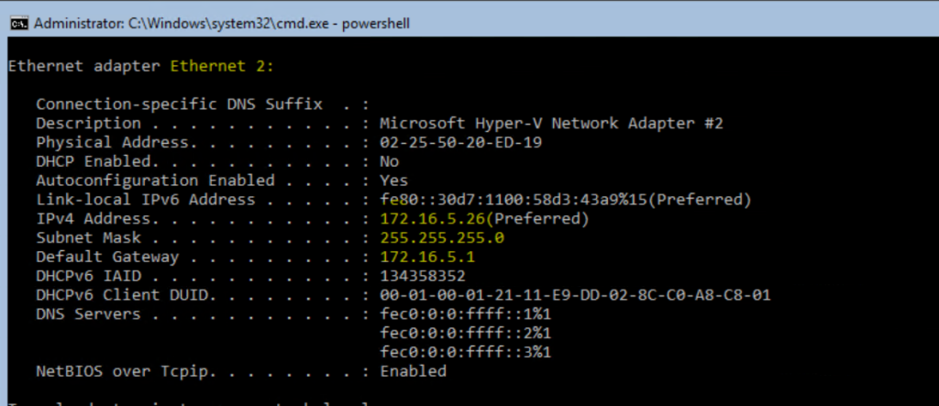Click the yellow Ethernet 2 adapter name
Viewport: 939px width, 406px height.
pos(222,67)
